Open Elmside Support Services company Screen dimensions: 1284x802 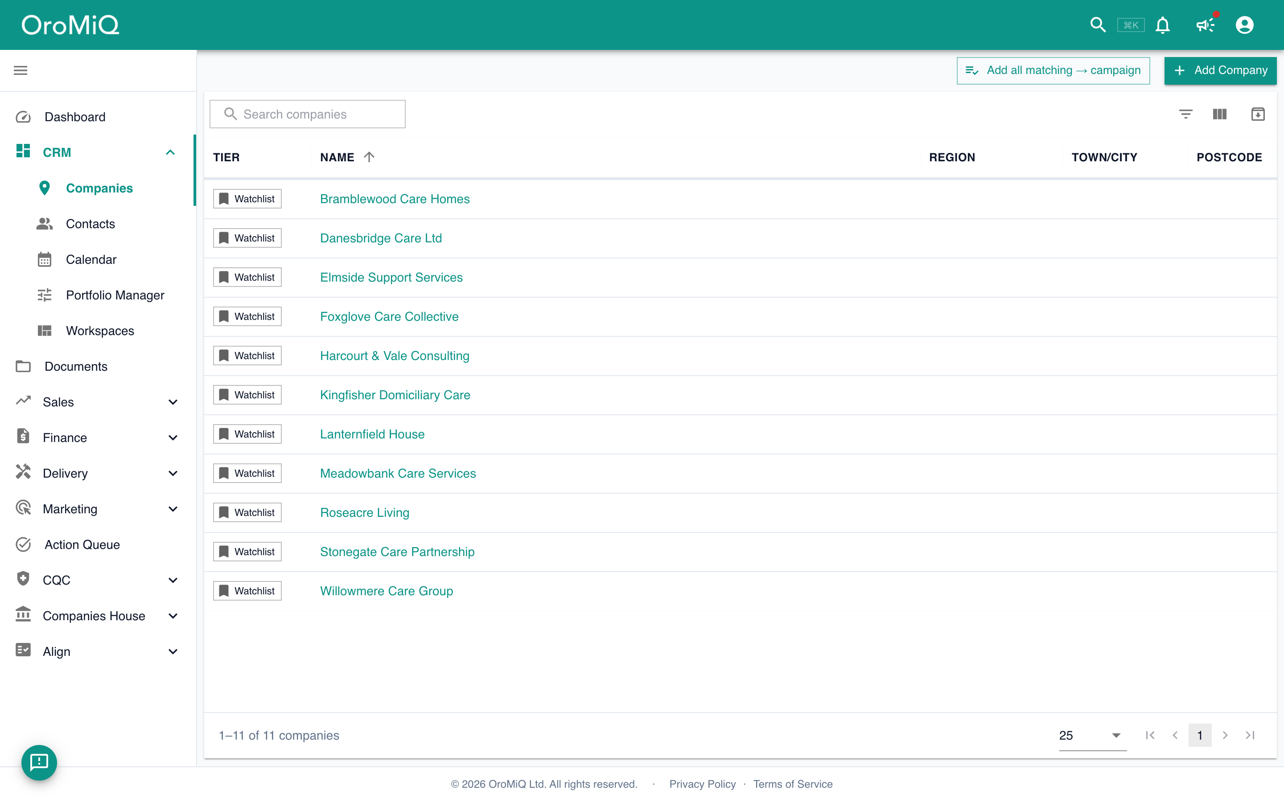point(391,278)
